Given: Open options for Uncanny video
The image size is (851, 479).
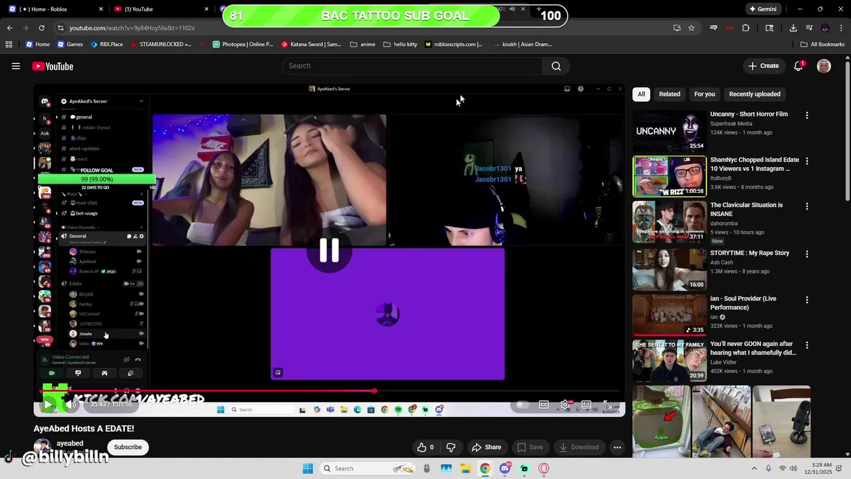Looking at the screenshot, I should pos(807,115).
